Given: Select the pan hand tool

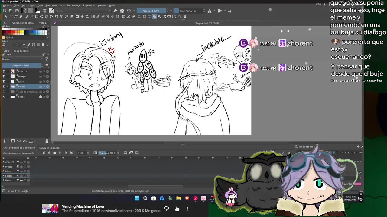Looking at the screenshot, I should click(x=185, y=17).
